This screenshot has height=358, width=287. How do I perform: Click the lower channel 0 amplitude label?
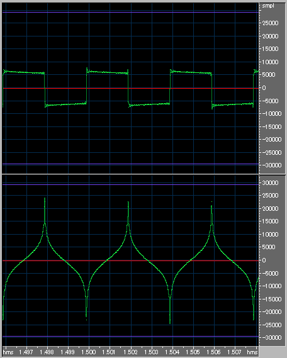[x=264, y=260]
